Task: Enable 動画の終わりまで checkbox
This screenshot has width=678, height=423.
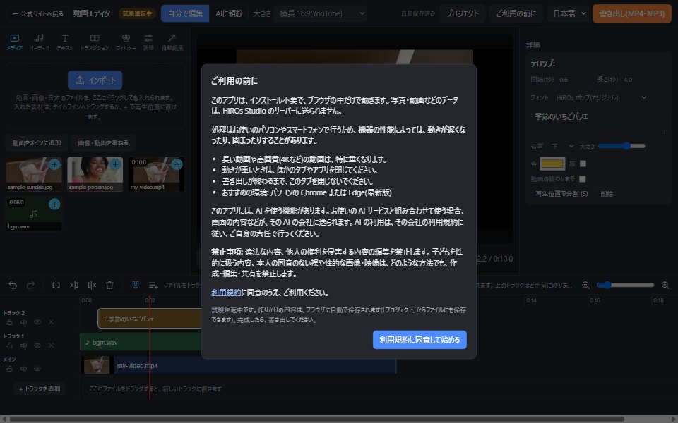Action: click(583, 179)
